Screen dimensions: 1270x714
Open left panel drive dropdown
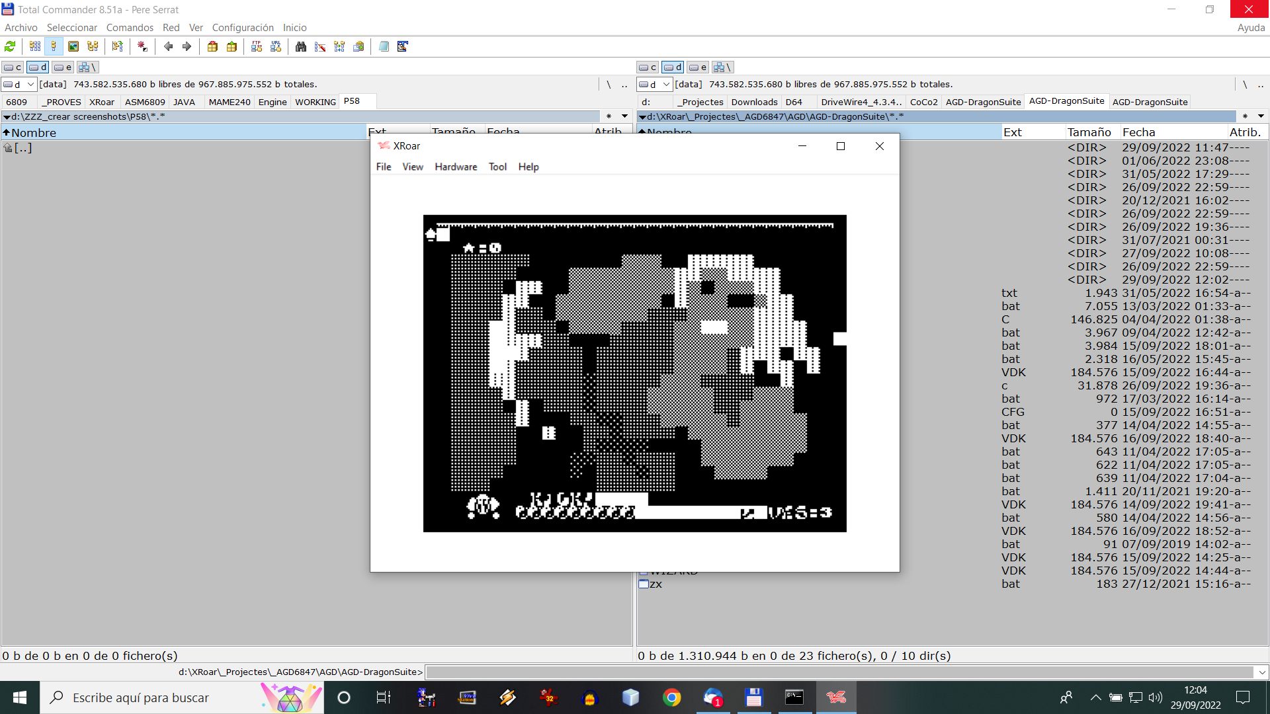point(30,84)
